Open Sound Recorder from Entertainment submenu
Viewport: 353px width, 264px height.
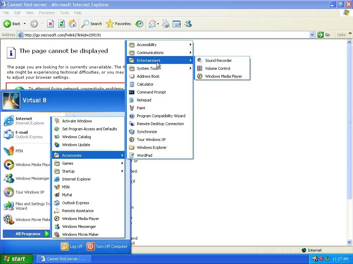point(222,60)
